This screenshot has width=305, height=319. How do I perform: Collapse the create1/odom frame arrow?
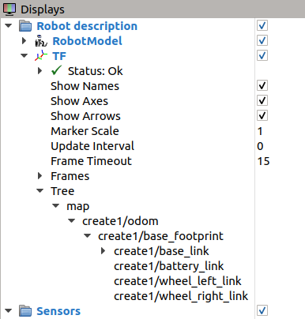[x=72, y=221]
